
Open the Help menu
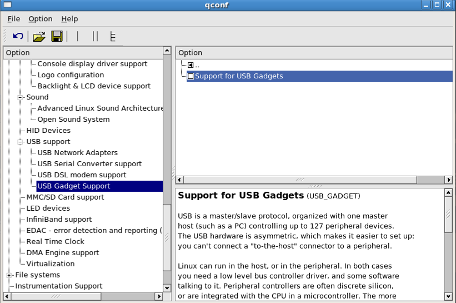click(69, 19)
